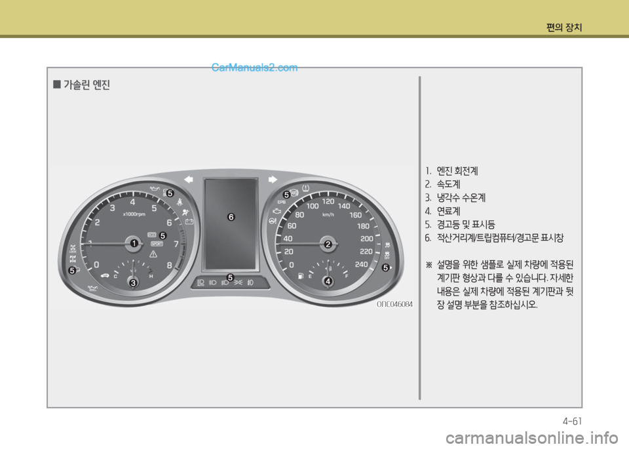Click the tire pressure warning icon
Image resolution: width=629 pixels, height=449 pixels.
coord(306,187)
